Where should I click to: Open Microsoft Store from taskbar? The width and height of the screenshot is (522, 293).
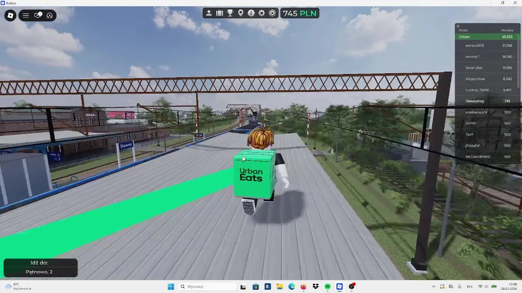[255, 286]
